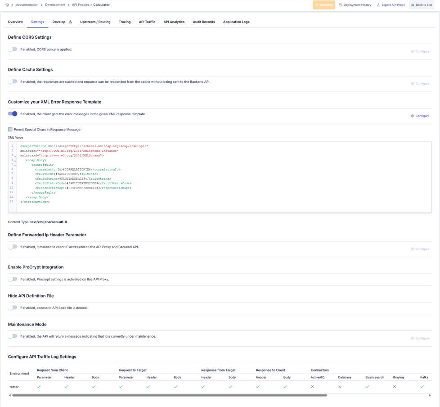This screenshot has height=407, width=440.
Task: Click the warning triangle beside Develop tab
Action: click(x=70, y=22)
